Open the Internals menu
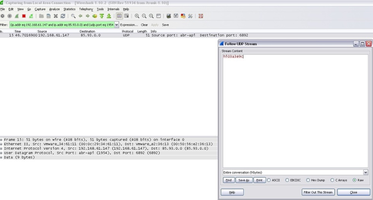 (x=113, y=9)
